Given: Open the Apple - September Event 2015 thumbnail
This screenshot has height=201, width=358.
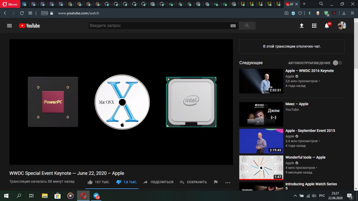Looking at the screenshot, I should tap(261, 141).
